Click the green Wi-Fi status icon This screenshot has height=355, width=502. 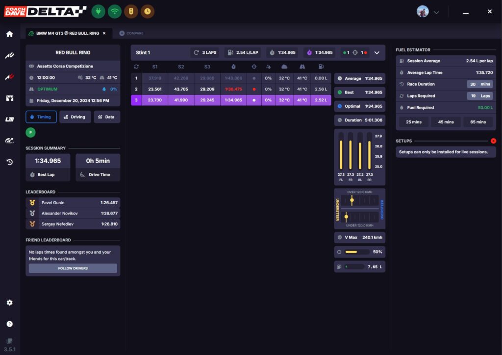pyautogui.click(x=115, y=11)
